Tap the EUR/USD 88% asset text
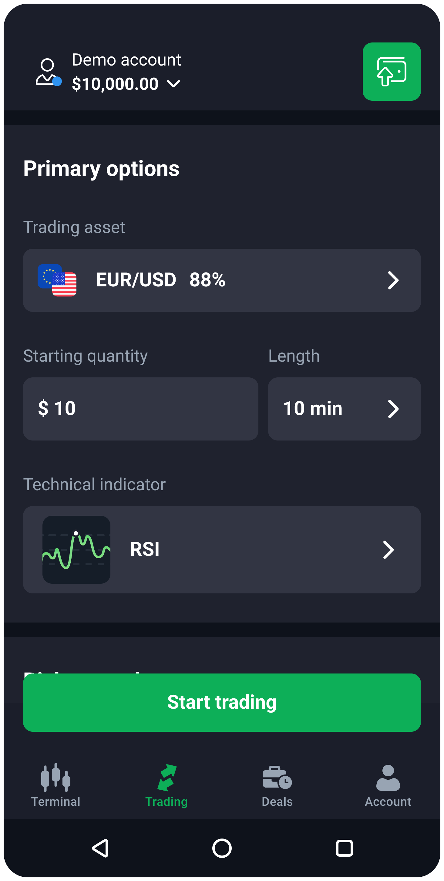The width and height of the screenshot is (444, 881). point(161,280)
